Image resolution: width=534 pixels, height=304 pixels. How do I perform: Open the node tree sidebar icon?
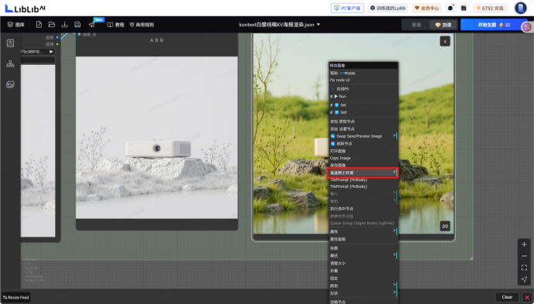10,63
